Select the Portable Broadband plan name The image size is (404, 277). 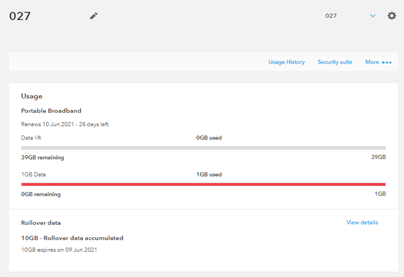coord(51,111)
